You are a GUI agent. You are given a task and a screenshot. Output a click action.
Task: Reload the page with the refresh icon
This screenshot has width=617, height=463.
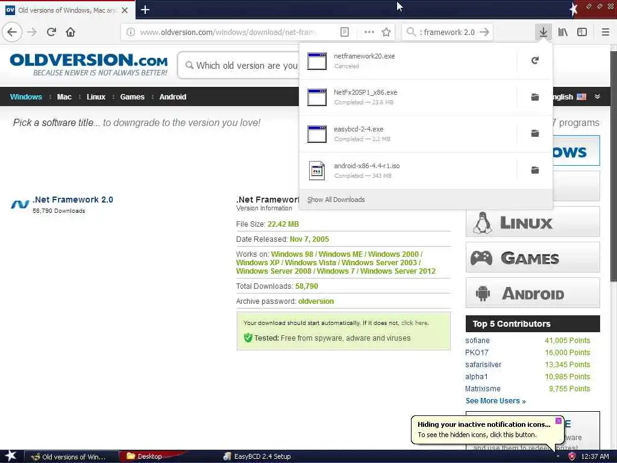(x=51, y=32)
